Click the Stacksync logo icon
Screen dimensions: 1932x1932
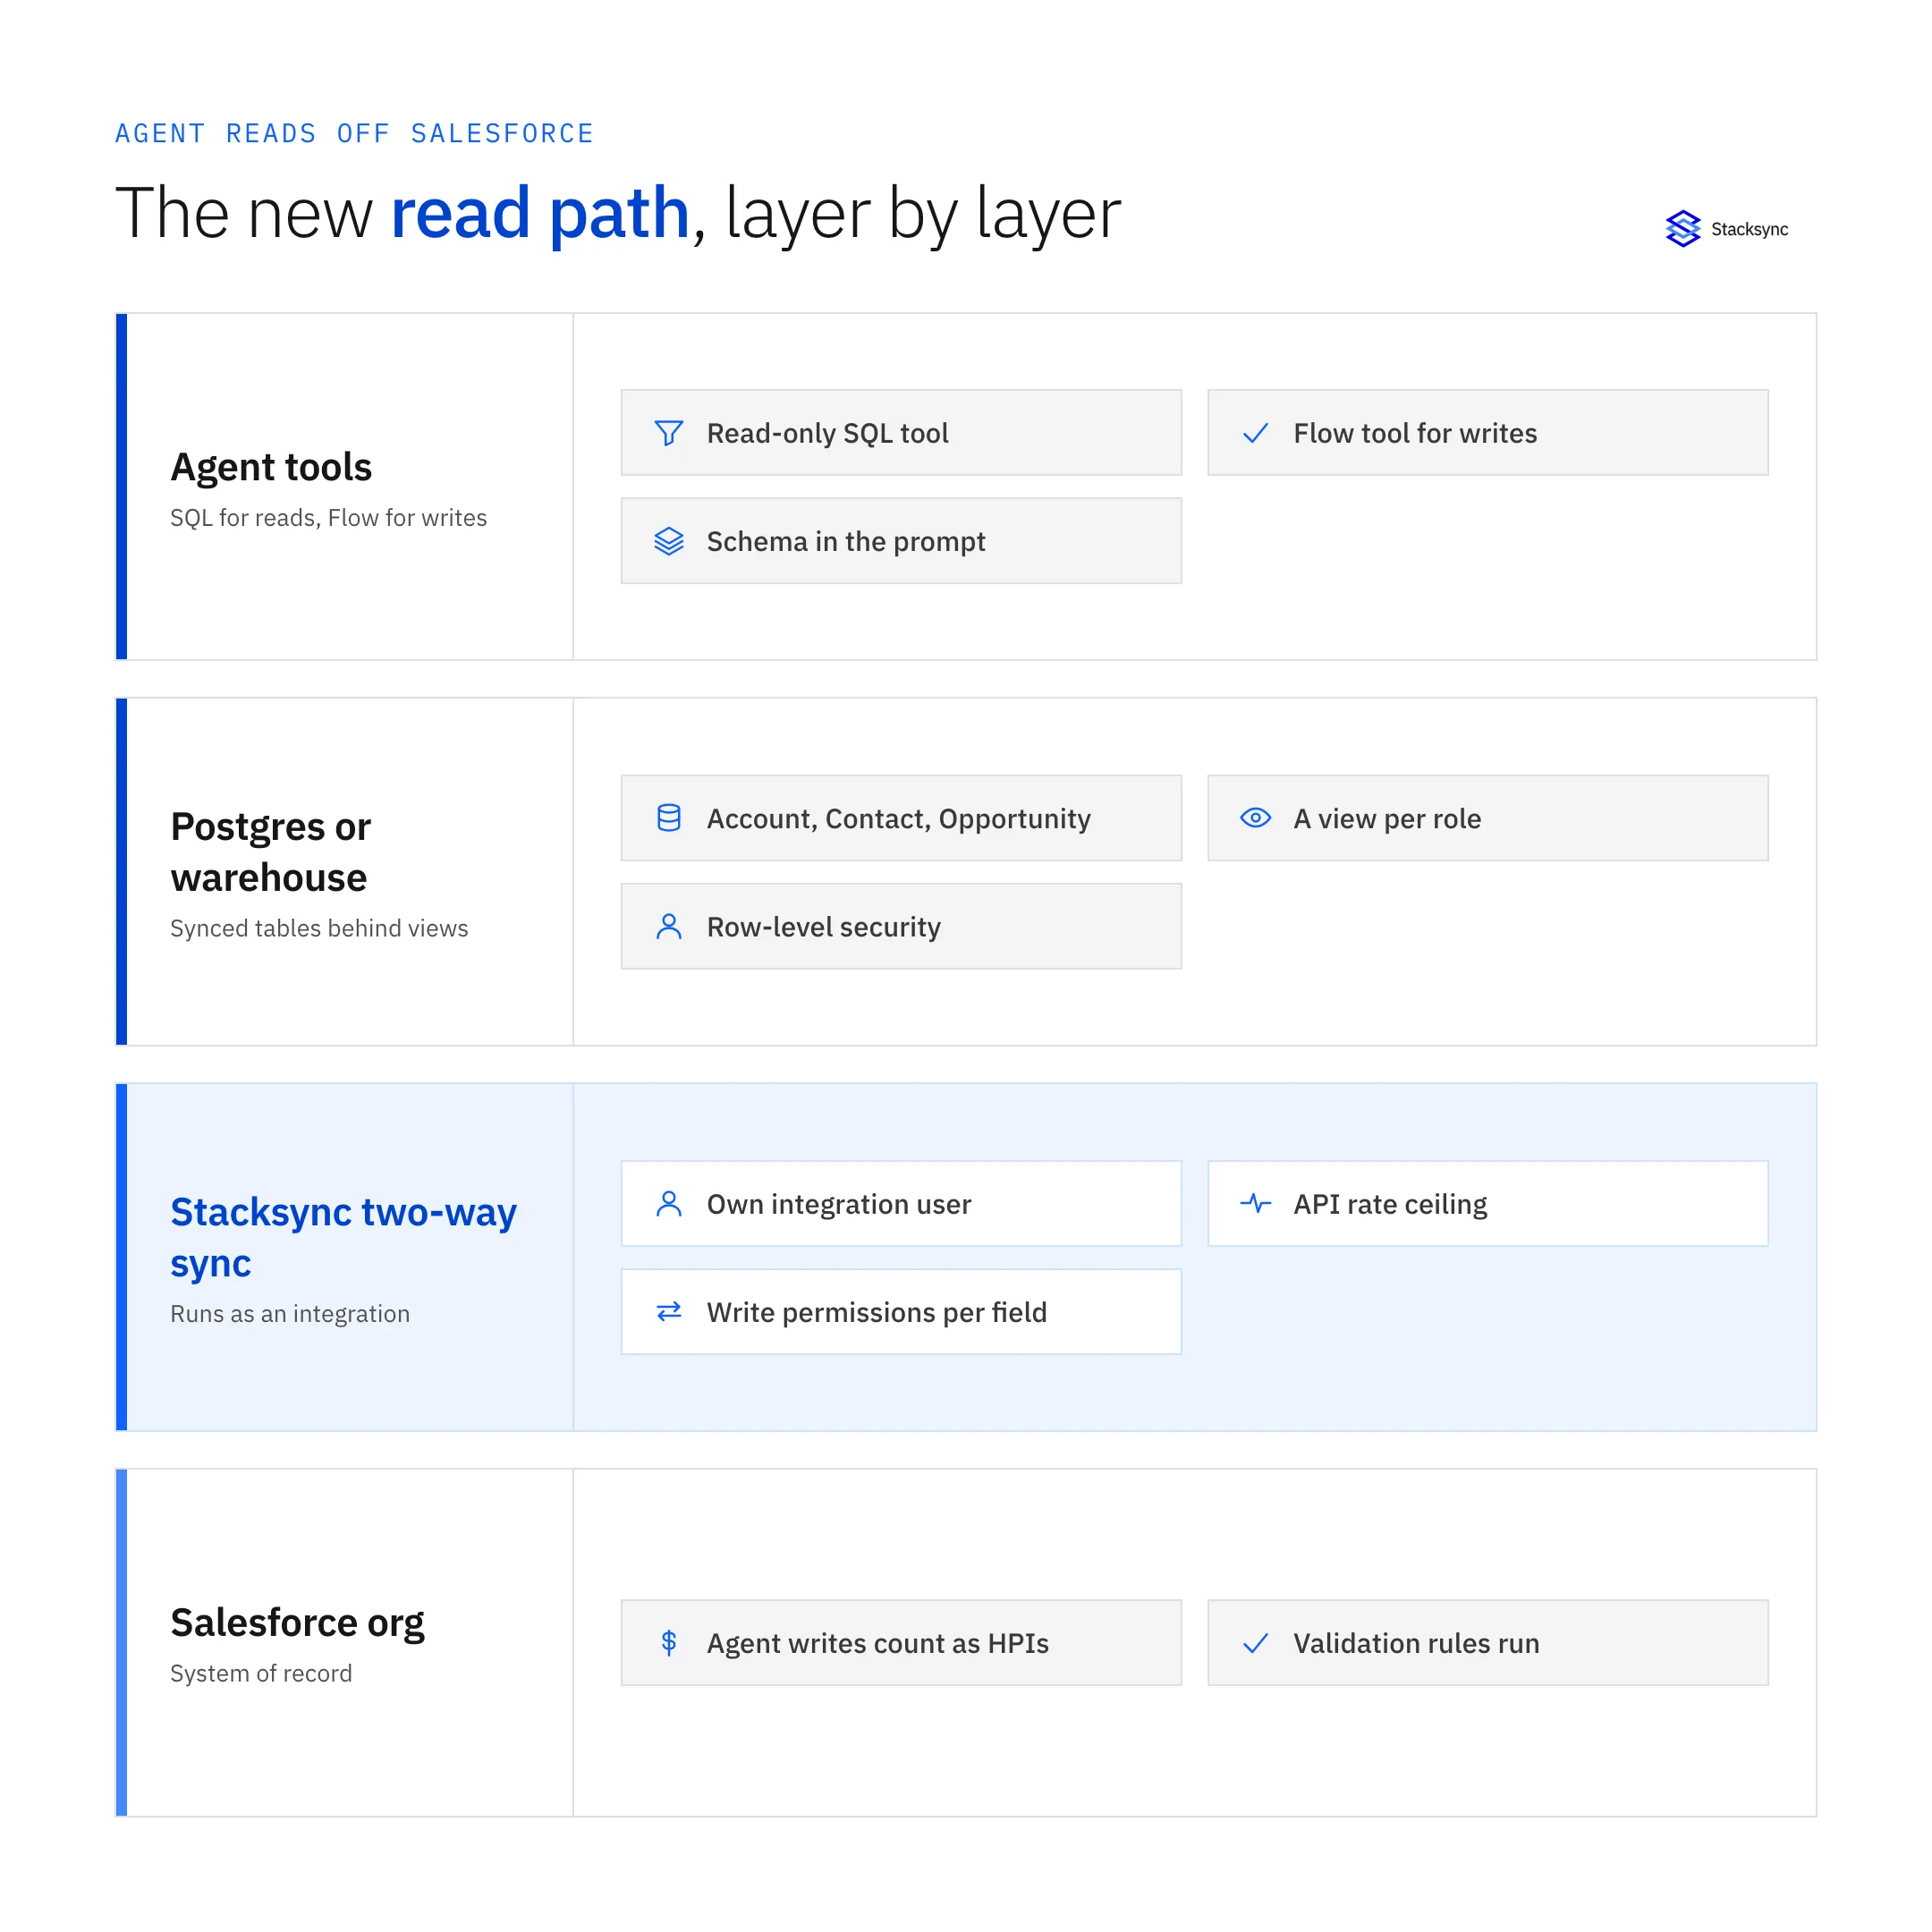pos(1683,229)
